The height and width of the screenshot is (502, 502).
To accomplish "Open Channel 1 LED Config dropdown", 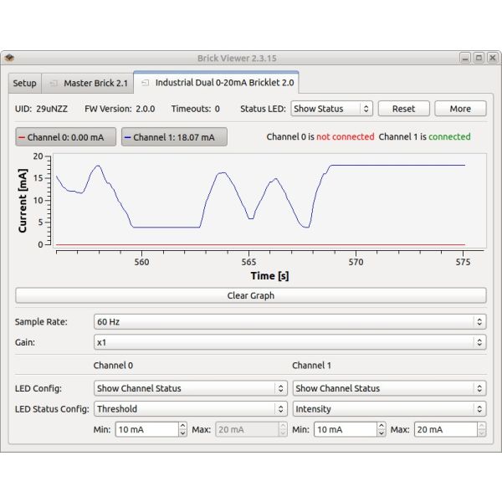I will coord(389,388).
